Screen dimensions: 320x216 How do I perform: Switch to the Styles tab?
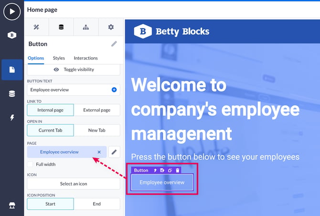coord(59,58)
